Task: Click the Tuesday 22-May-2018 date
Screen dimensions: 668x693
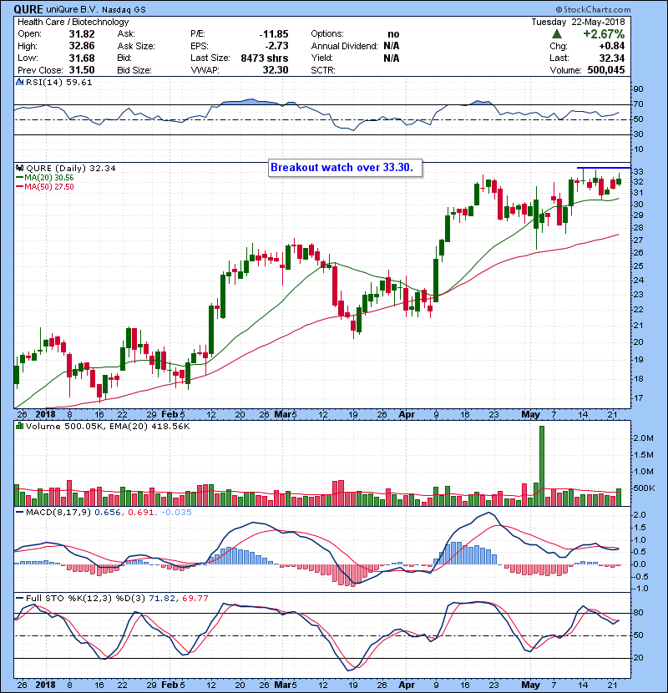Action: pyautogui.click(x=579, y=22)
